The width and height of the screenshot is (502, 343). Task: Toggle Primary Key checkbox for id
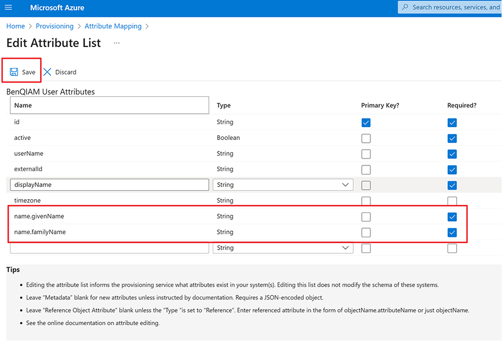tap(366, 122)
